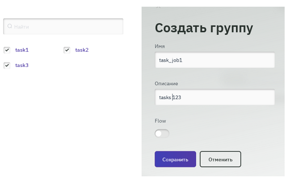Click the Имя field containing task_job1
Viewport: 286px width, 183px height.
tap(214, 60)
